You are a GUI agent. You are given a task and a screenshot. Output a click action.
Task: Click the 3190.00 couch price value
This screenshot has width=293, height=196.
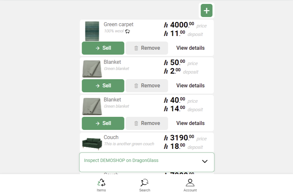(179, 138)
